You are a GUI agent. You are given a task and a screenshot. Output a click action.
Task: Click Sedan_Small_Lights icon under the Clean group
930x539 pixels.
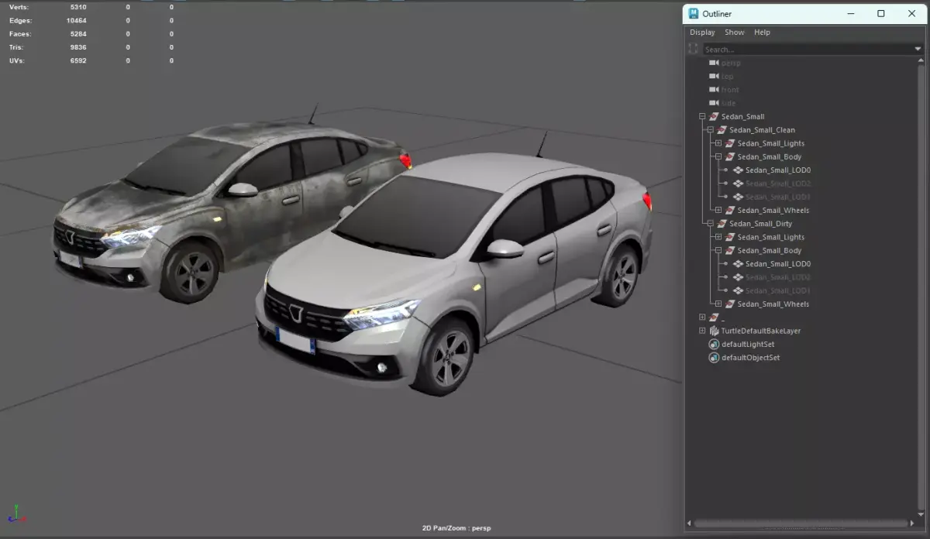(730, 143)
